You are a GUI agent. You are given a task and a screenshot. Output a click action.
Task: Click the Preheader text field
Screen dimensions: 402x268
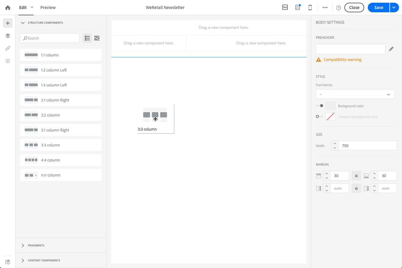click(x=350, y=49)
